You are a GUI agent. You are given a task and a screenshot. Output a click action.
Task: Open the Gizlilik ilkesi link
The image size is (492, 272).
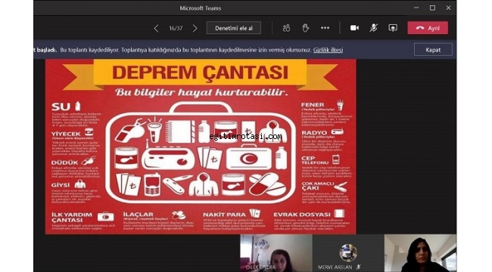point(328,50)
